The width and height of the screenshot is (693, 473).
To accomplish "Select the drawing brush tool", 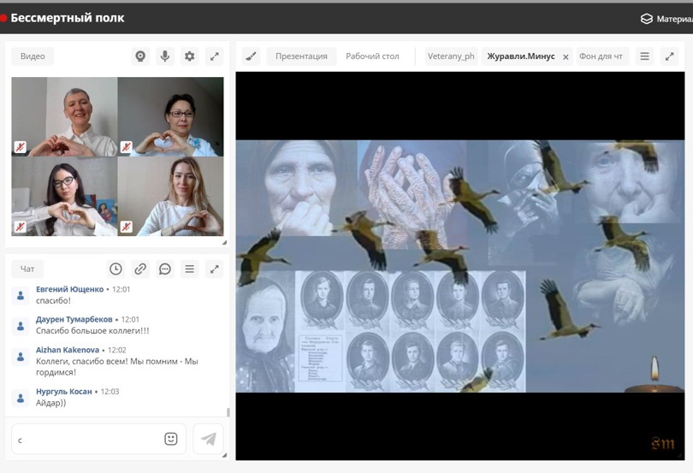I will click(251, 56).
